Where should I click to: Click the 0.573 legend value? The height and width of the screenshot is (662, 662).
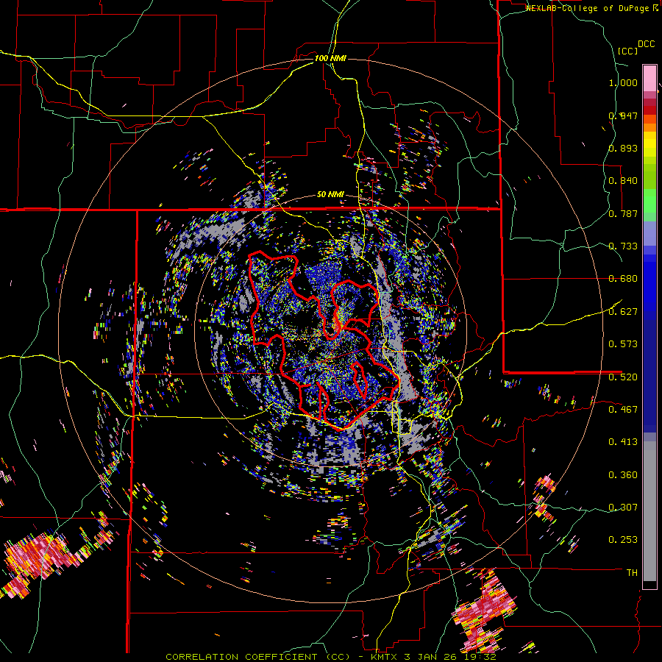click(x=623, y=344)
